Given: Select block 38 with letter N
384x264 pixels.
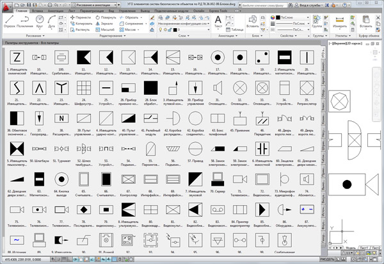Looking at the screenshot, I should pos(61,118).
